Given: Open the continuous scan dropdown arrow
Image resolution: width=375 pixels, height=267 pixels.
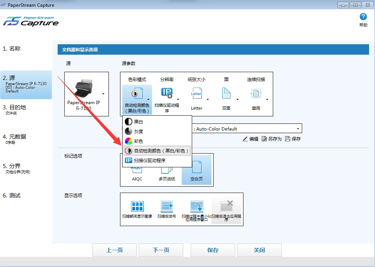Looking at the screenshot, I should pos(267,99).
